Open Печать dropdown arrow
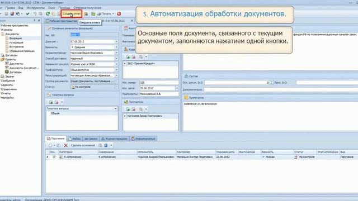 (x=113, y=14)
